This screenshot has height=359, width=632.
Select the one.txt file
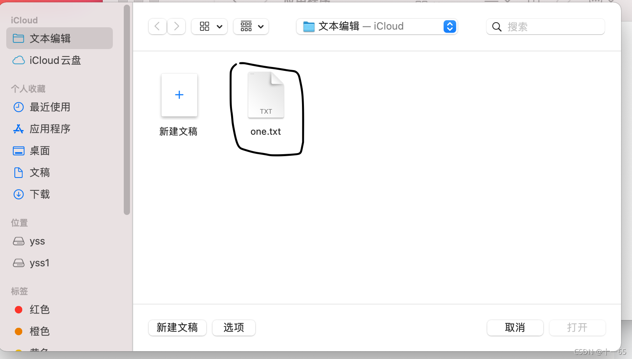(x=265, y=95)
